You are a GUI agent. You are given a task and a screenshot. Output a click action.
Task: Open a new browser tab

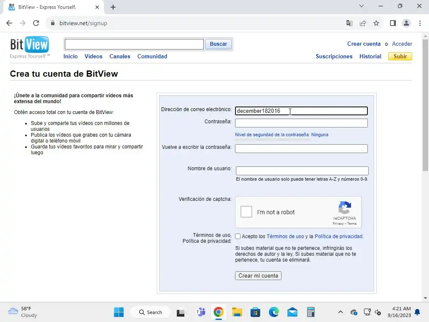click(x=113, y=8)
